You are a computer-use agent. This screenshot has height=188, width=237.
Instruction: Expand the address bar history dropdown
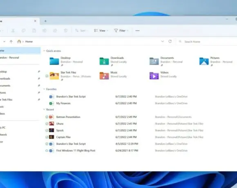point(163,41)
